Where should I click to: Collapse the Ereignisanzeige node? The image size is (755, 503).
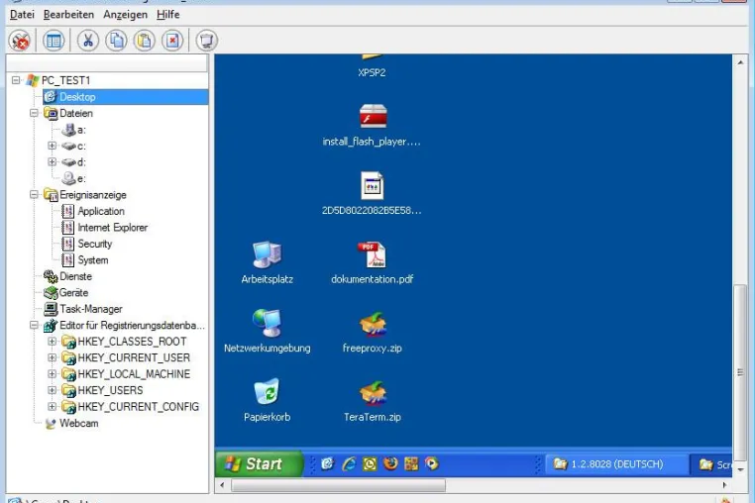coord(34,194)
